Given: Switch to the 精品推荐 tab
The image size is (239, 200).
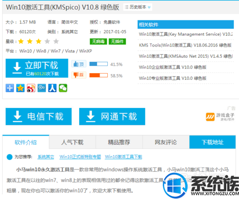Looking at the screenshot, I should click(119, 142).
